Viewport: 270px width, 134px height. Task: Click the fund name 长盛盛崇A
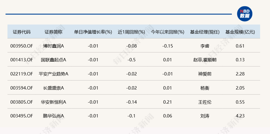click(x=54, y=88)
